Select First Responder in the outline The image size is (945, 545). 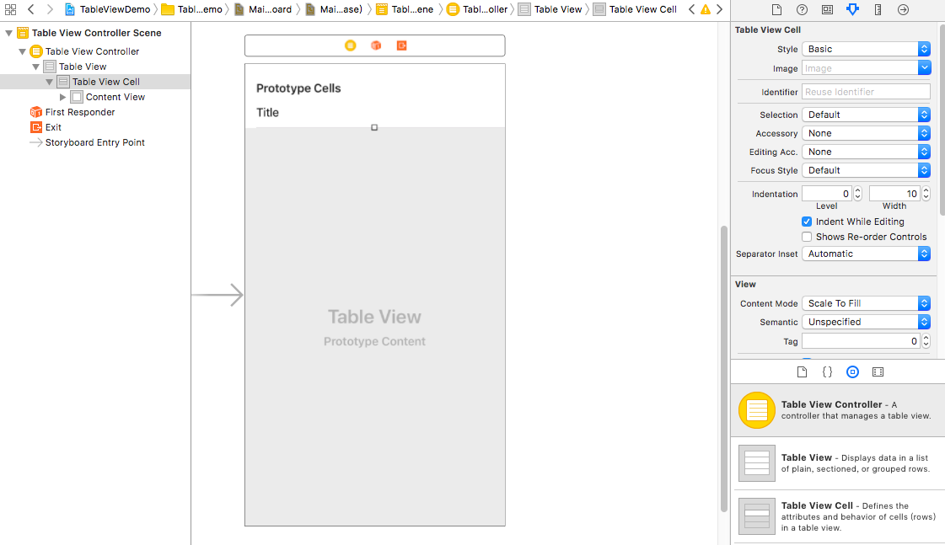tap(79, 112)
